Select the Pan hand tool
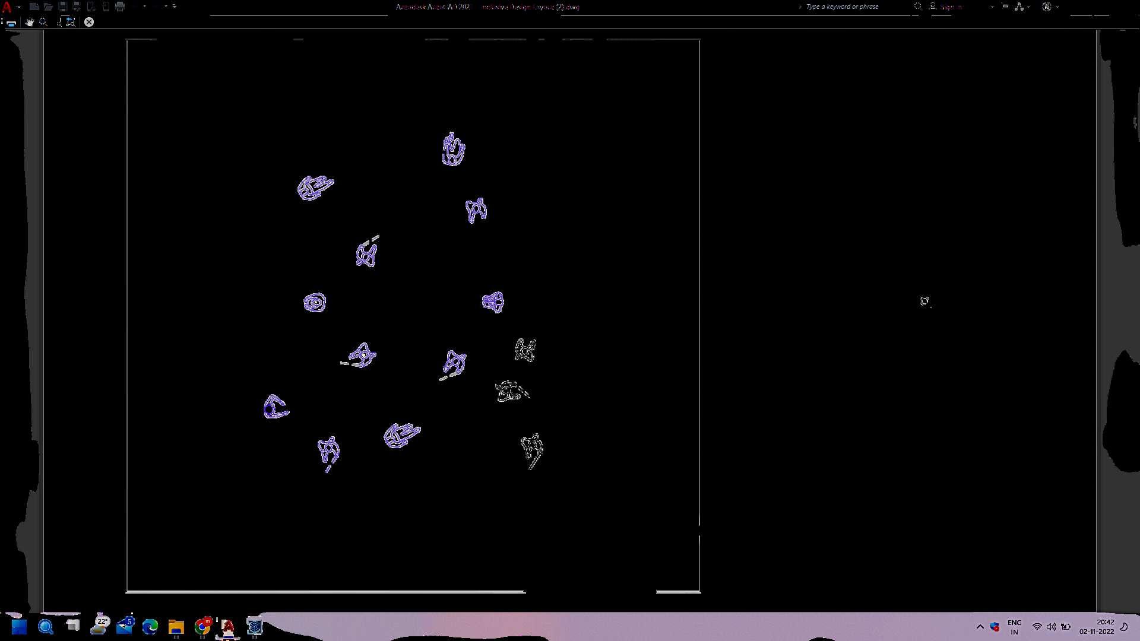The width and height of the screenshot is (1140, 641). click(x=30, y=22)
